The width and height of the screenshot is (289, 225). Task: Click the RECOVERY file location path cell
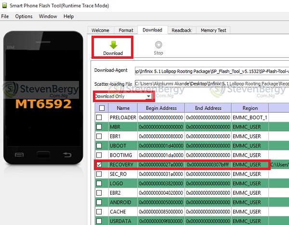(279, 165)
